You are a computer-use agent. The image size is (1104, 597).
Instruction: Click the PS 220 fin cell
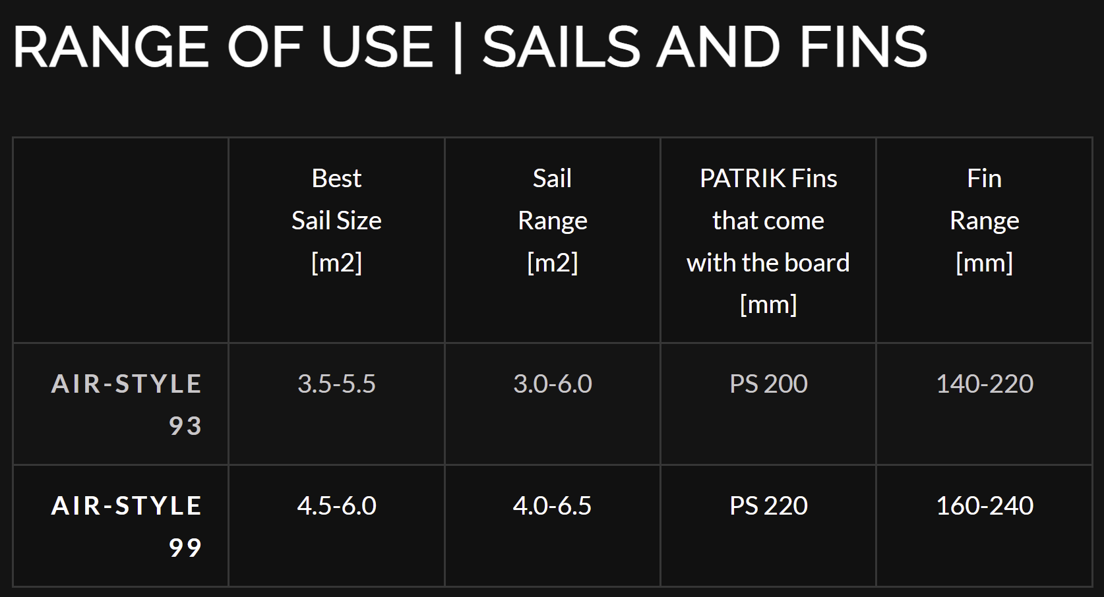click(x=768, y=505)
